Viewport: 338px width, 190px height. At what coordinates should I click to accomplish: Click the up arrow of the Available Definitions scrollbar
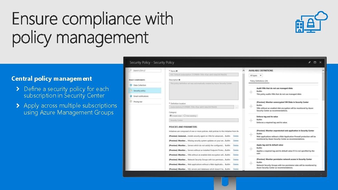(323, 71)
